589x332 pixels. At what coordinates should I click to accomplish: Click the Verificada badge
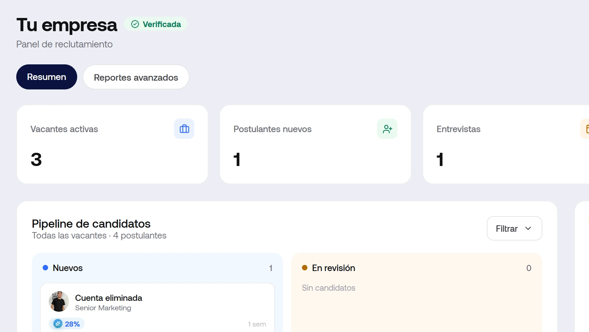click(156, 24)
